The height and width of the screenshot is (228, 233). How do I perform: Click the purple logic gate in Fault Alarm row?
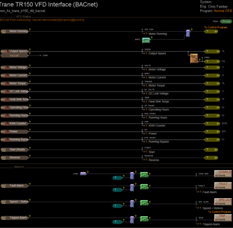tap(132, 188)
